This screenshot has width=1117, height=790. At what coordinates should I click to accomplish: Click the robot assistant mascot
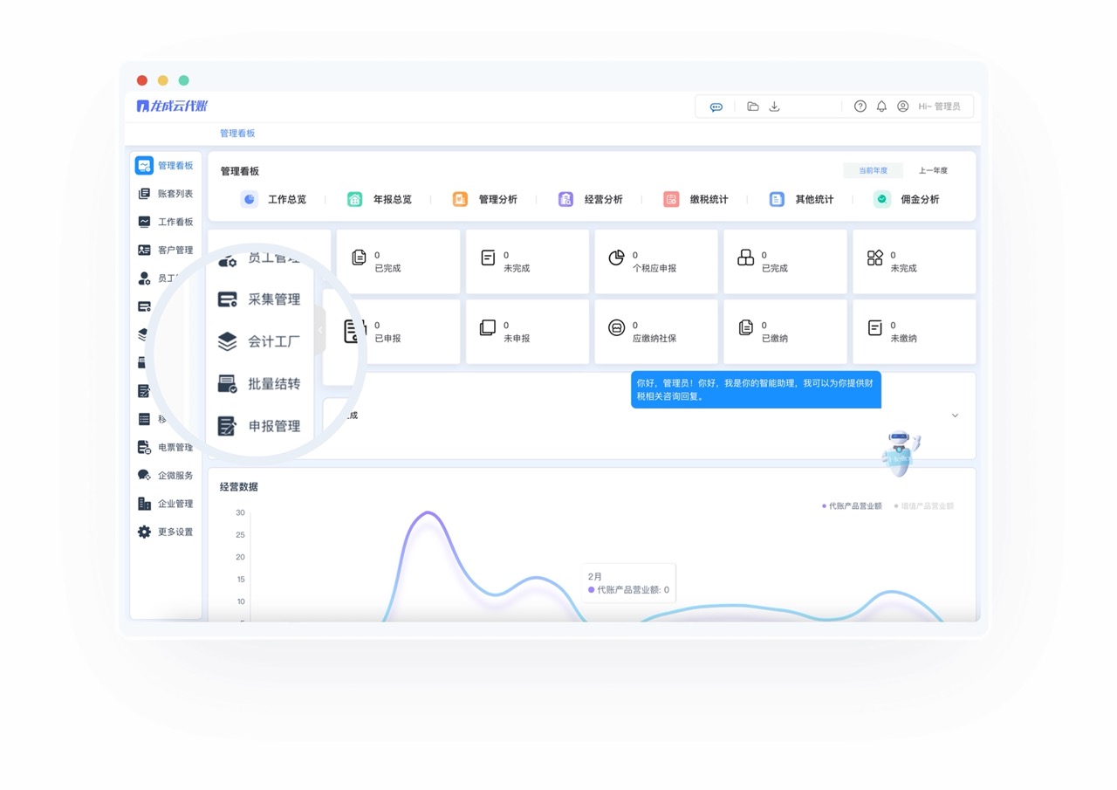tap(900, 452)
